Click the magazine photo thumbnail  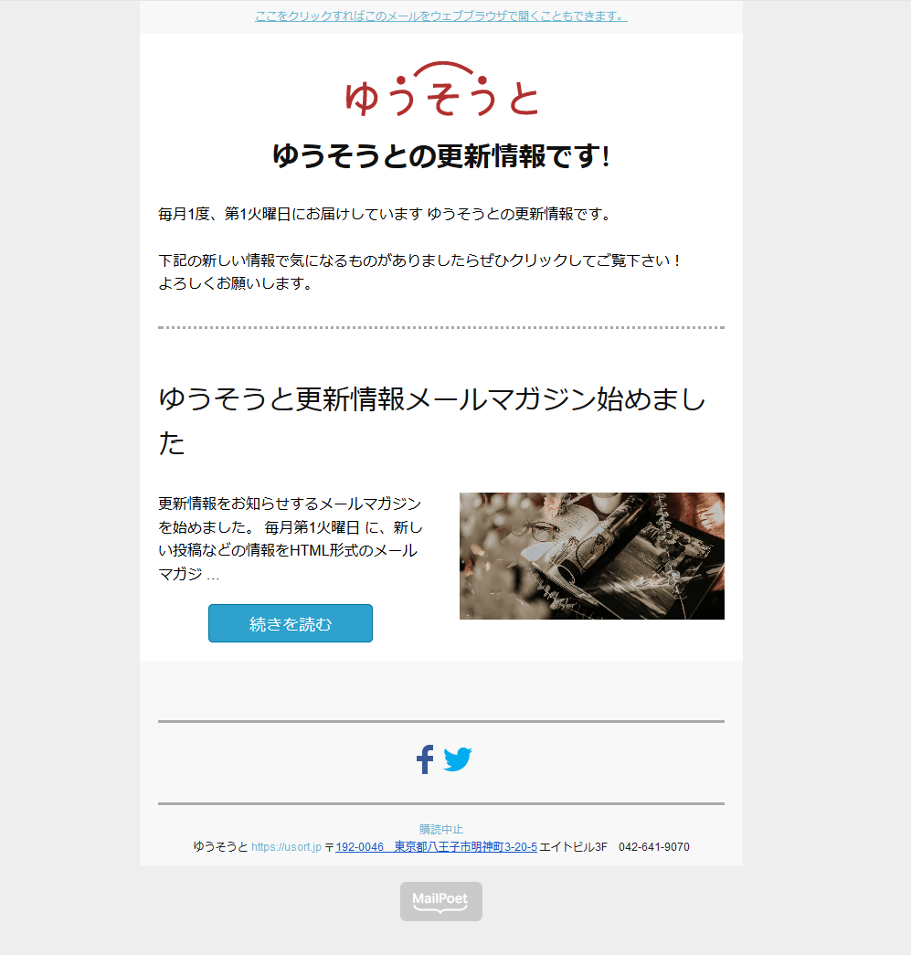592,556
